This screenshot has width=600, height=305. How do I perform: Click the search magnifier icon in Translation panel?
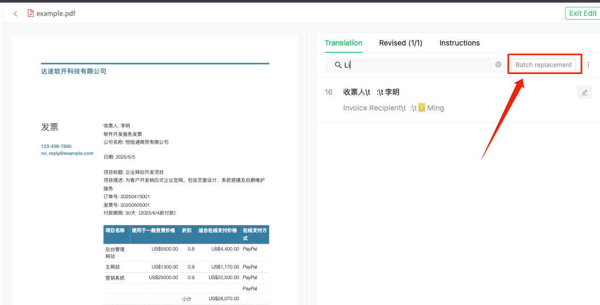click(x=338, y=64)
